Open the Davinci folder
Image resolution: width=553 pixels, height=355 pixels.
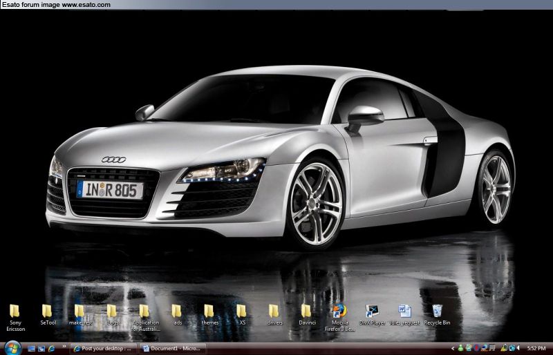tap(307, 314)
